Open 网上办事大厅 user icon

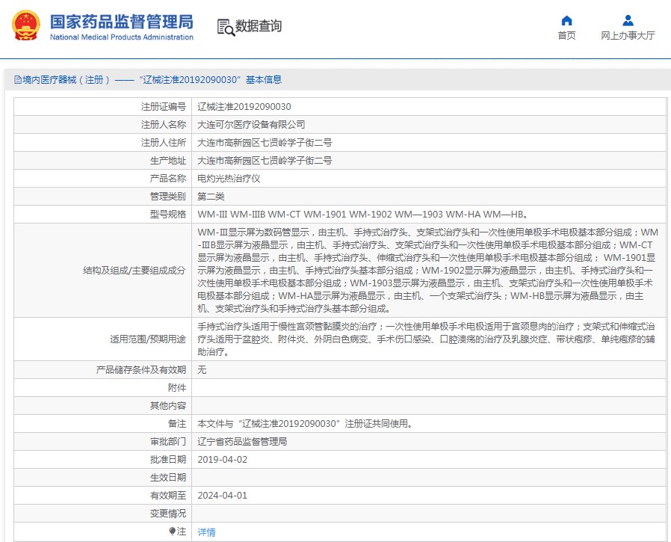[628, 20]
